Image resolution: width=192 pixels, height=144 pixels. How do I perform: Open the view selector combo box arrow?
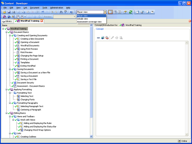point(105,12)
